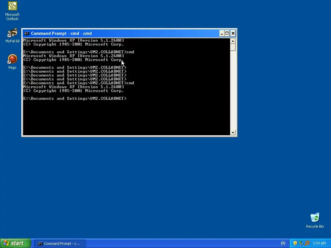Viewport: 331px width, 248px height.
Task: Click the 'Command Prompt - cmd - cmd' title text
Action: tap(61, 33)
